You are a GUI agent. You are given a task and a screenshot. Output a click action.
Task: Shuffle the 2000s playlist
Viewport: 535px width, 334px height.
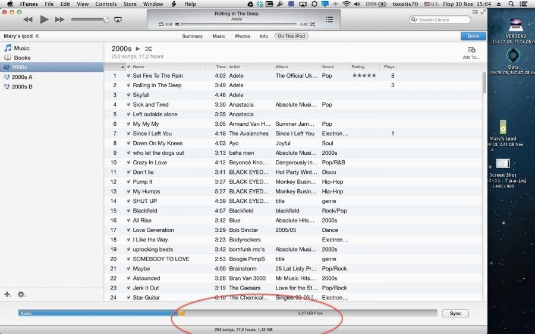[148, 49]
